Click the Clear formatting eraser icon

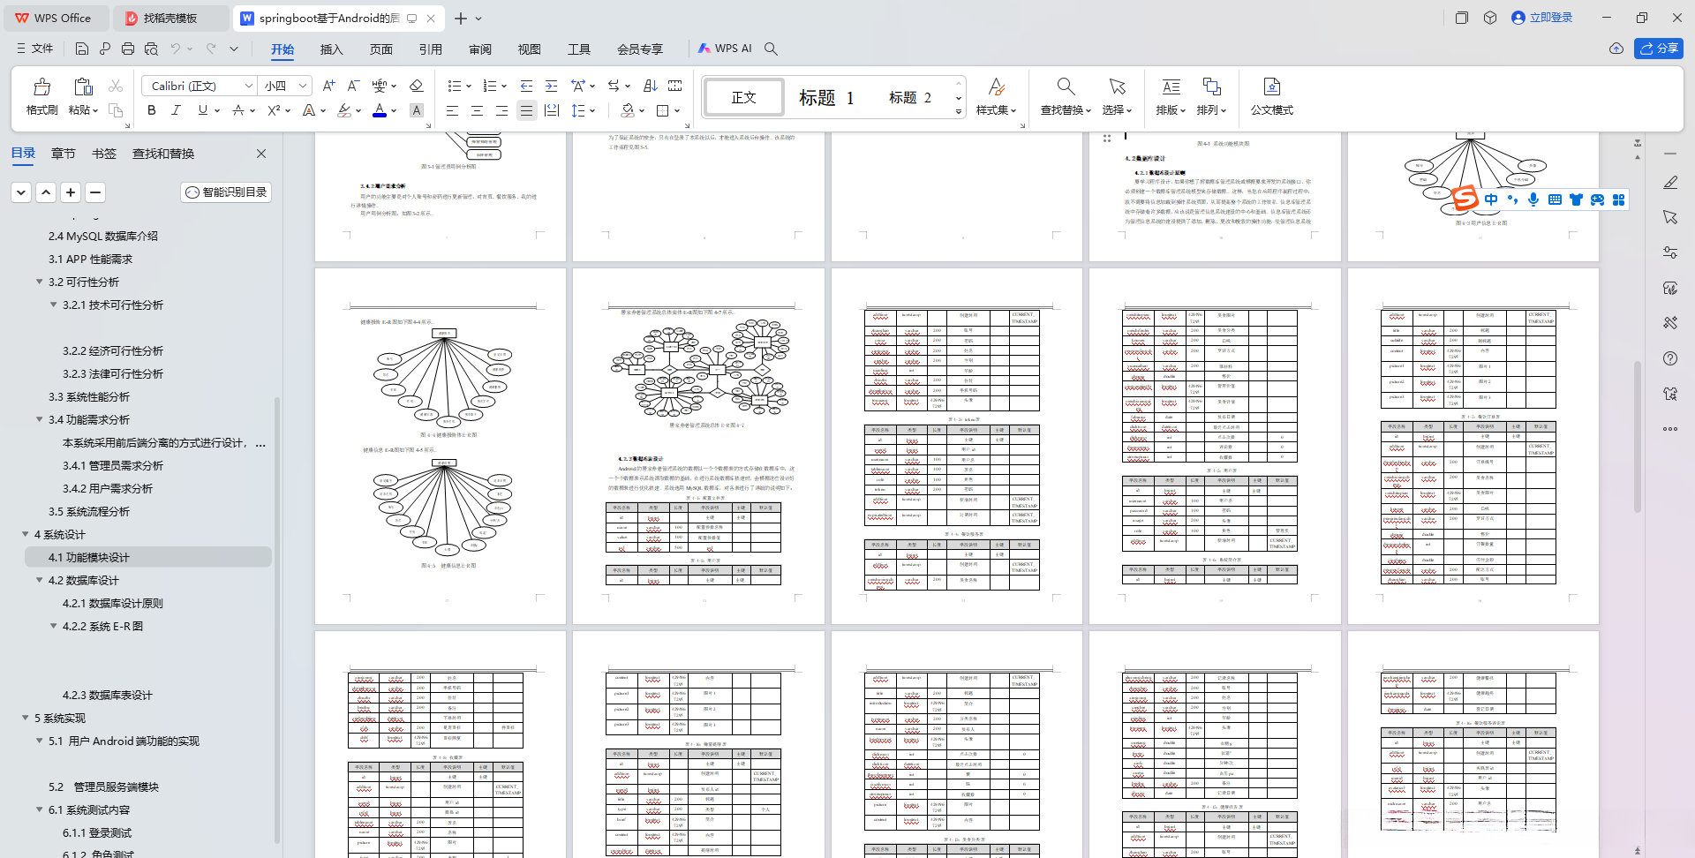[x=416, y=86]
